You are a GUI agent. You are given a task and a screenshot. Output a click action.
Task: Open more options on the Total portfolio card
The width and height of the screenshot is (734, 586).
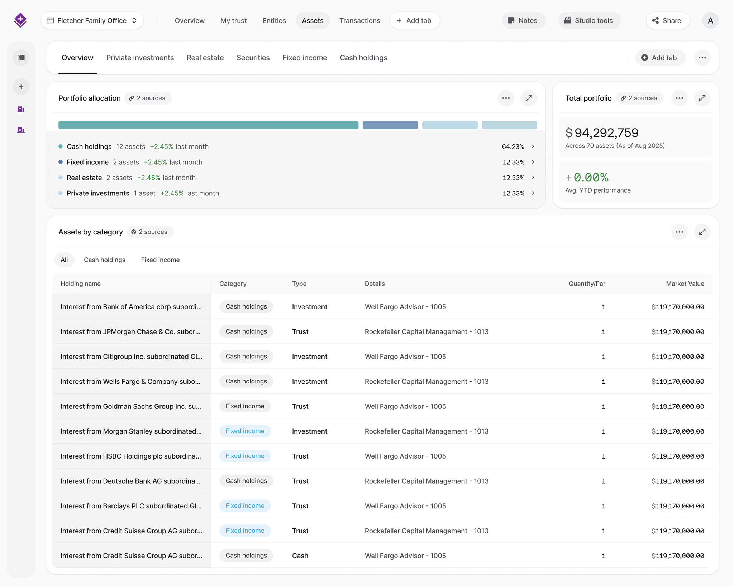[x=679, y=98]
